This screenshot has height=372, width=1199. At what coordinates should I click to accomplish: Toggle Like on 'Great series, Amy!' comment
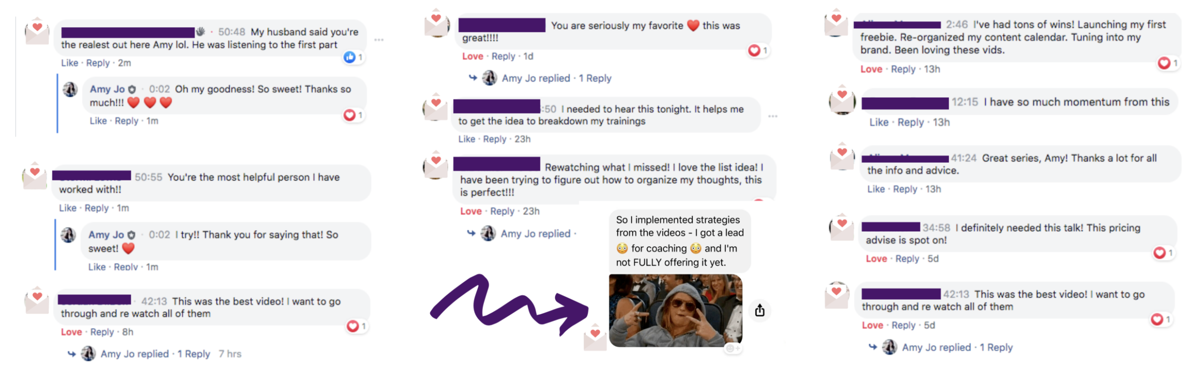click(876, 189)
